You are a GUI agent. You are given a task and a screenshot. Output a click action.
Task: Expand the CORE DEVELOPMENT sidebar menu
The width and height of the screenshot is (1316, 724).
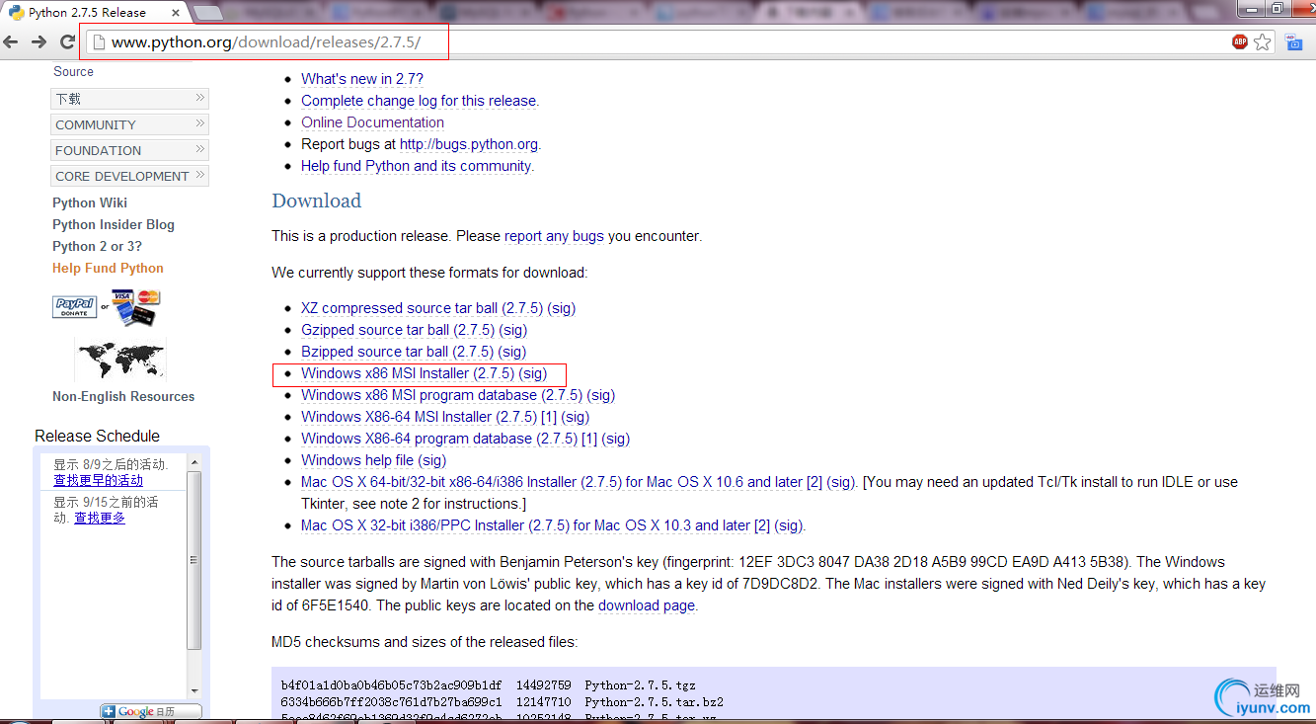point(129,176)
